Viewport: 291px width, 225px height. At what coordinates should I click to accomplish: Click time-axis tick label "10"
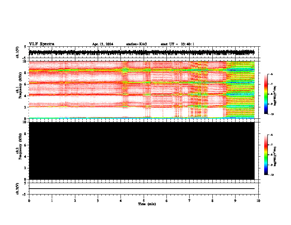[258, 201]
